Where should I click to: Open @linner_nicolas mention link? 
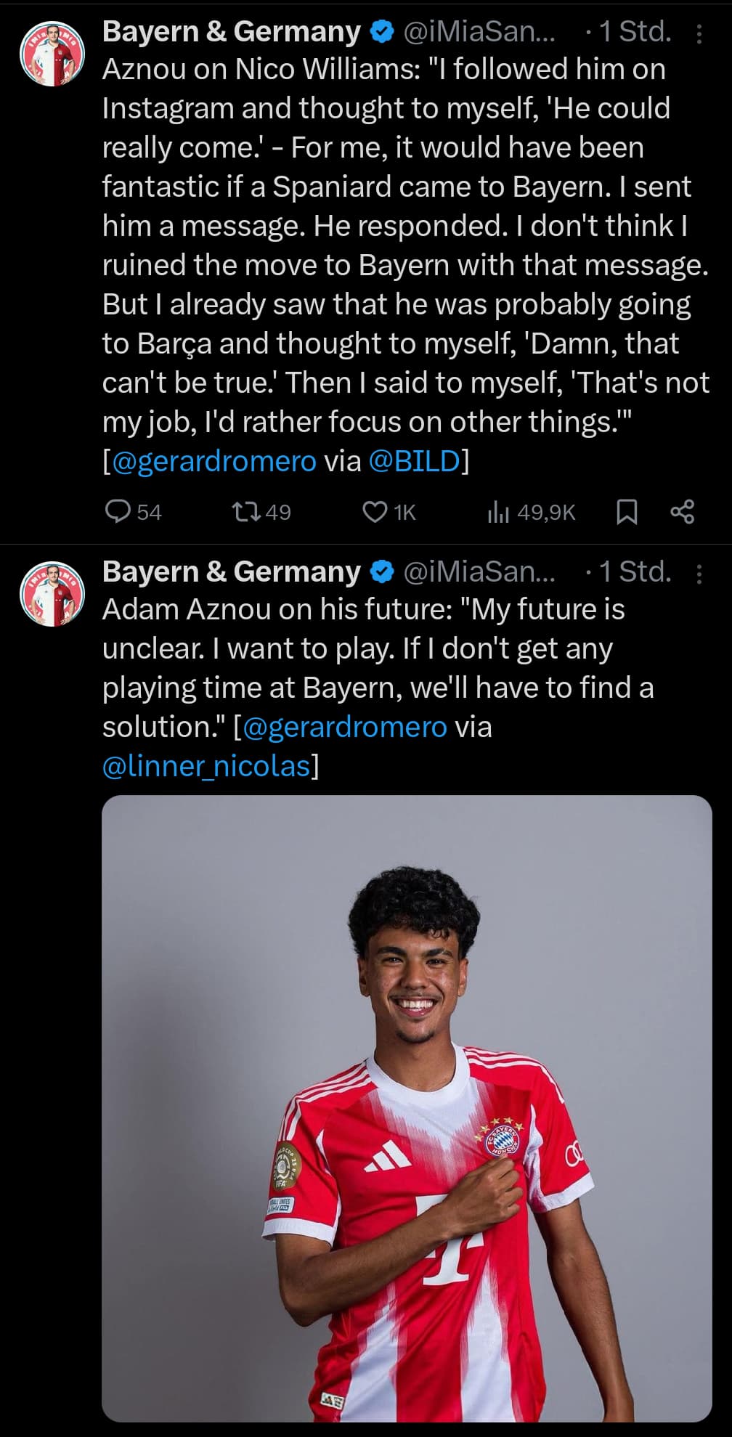207,766
